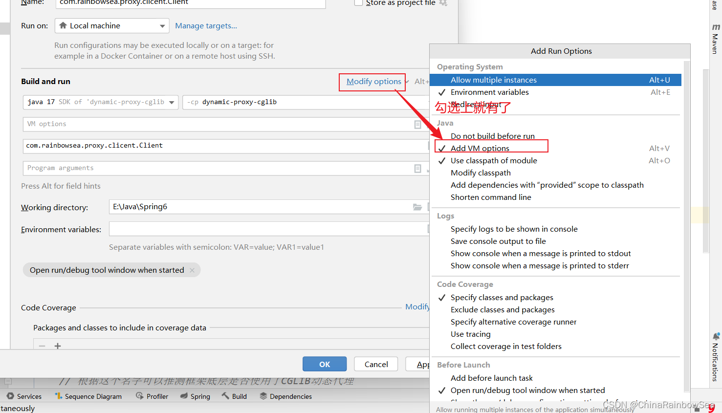Add a coverage package with plus icon
Screen dimensions: 722x413
(x=58, y=346)
